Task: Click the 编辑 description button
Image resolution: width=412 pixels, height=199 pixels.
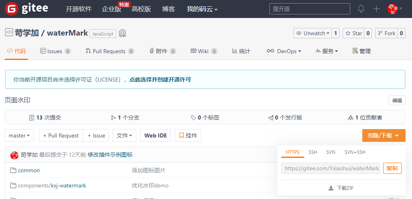Action: 397,101
